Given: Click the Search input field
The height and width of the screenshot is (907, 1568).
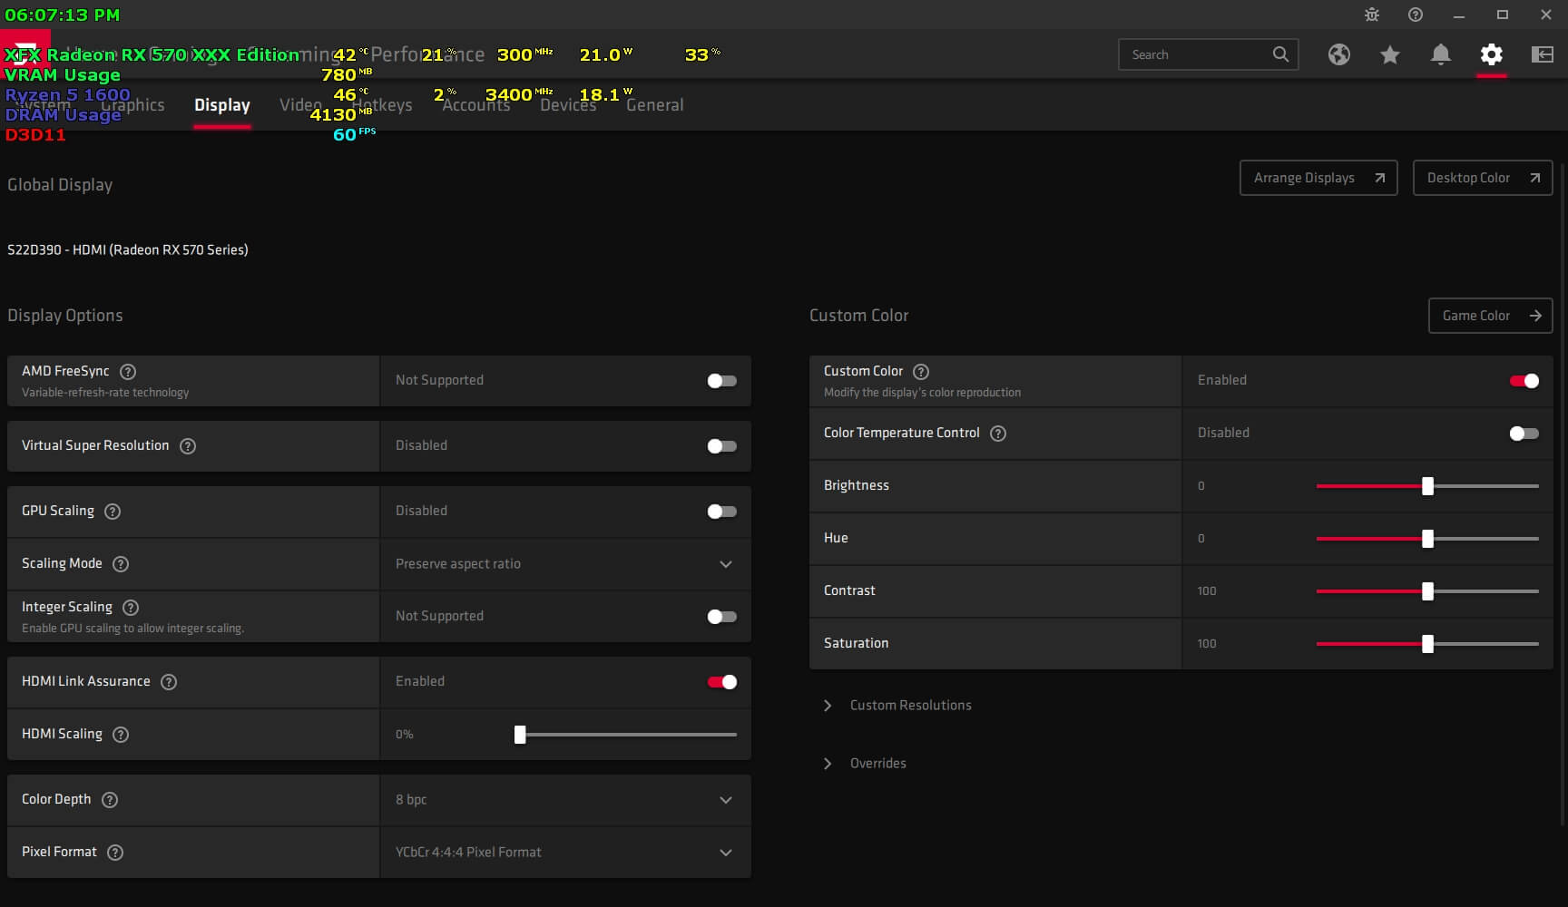Looking at the screenshot, I should point(1196,54).
